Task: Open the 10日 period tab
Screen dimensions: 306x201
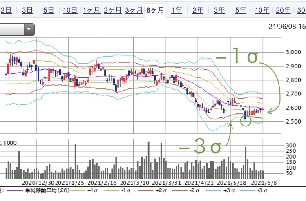Action: click(70, 11)
